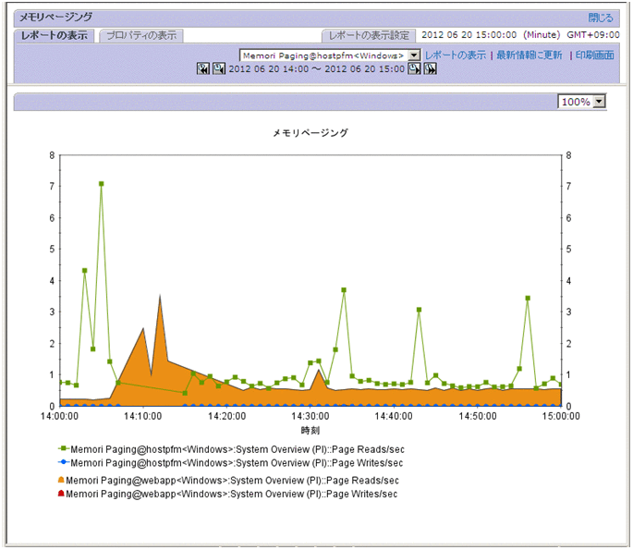Viewport: 633px width, 550px height.
Task: Click the メモリページング chart title
Action: 310,133
